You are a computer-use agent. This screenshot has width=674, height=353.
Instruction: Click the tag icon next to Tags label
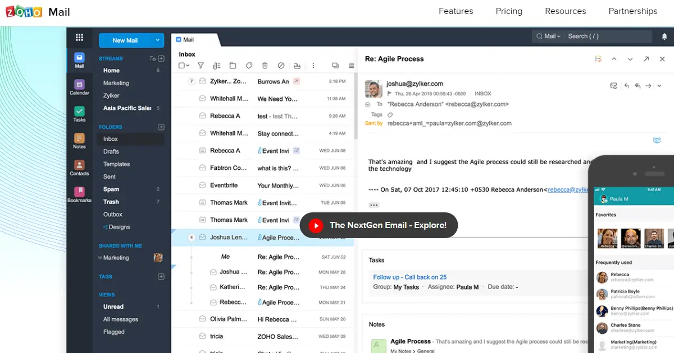[x=390, y=114]
